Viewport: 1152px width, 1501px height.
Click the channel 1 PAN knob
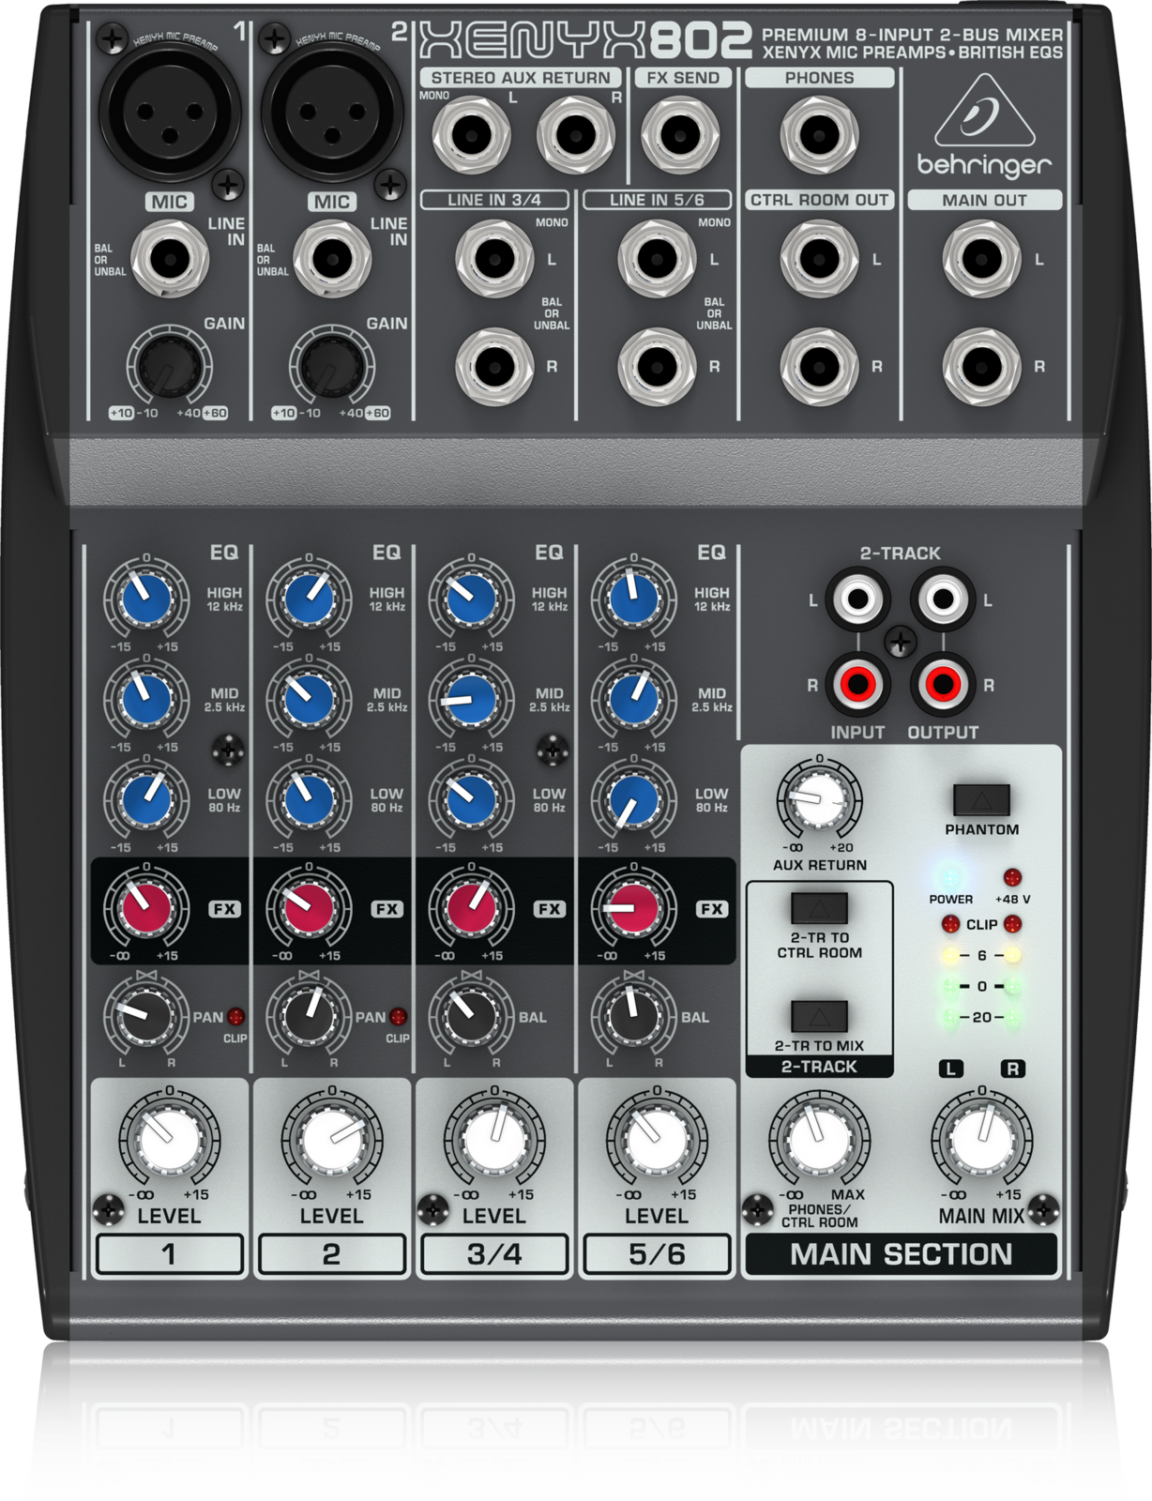145,1016
